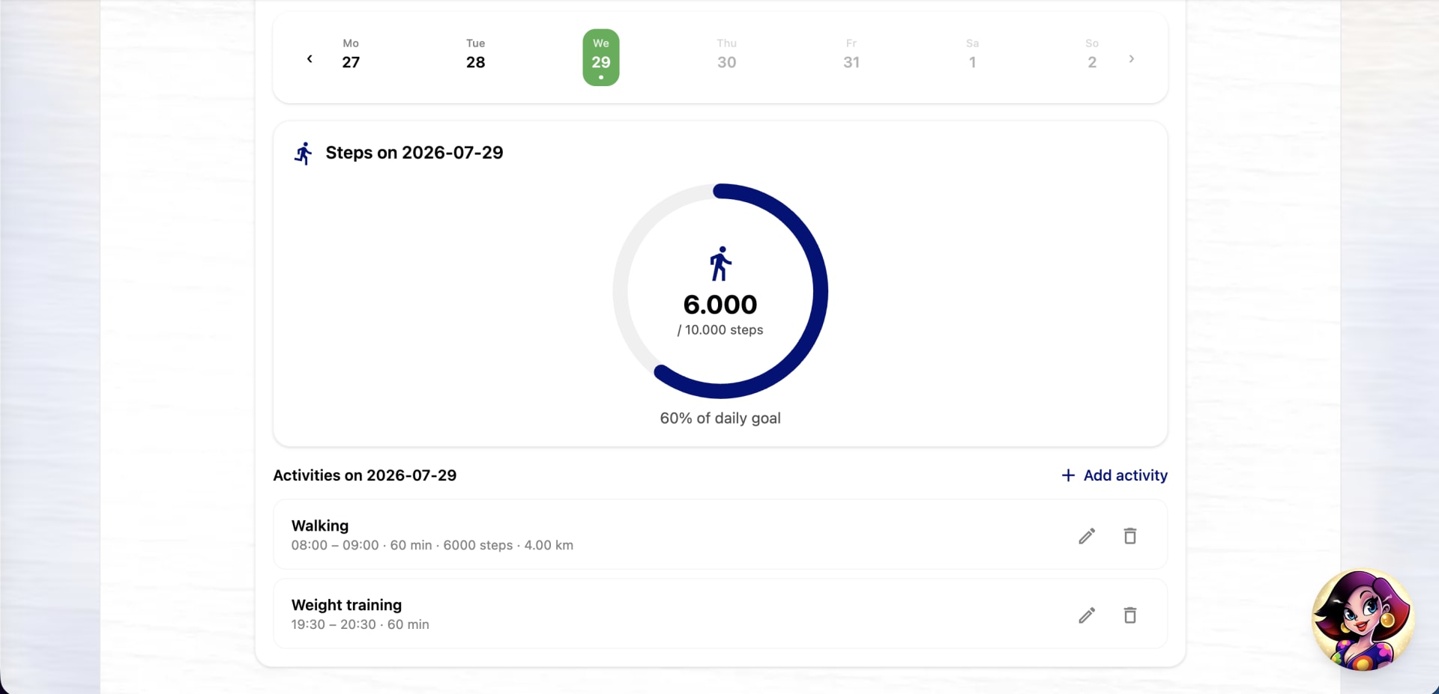Go to previous week with left chevron
The image size is (1439, 694).
pyautogui.click(x=310, y=58)
